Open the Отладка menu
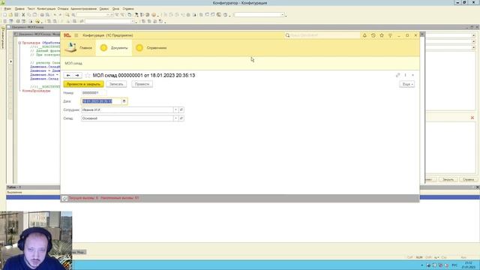Image resolution: width=480 pixels, height=270 pixels. coord(63,9)
